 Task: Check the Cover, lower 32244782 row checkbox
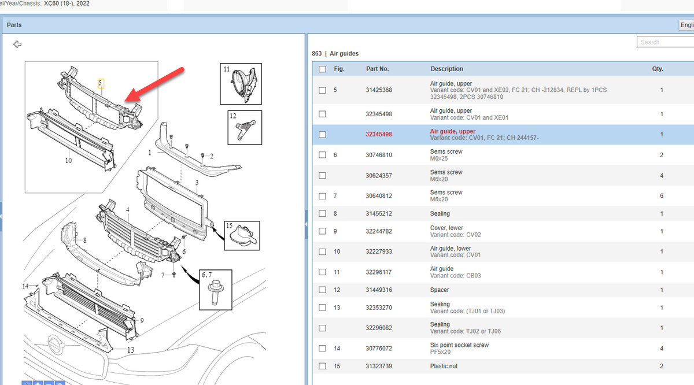(x=322, y=232)
